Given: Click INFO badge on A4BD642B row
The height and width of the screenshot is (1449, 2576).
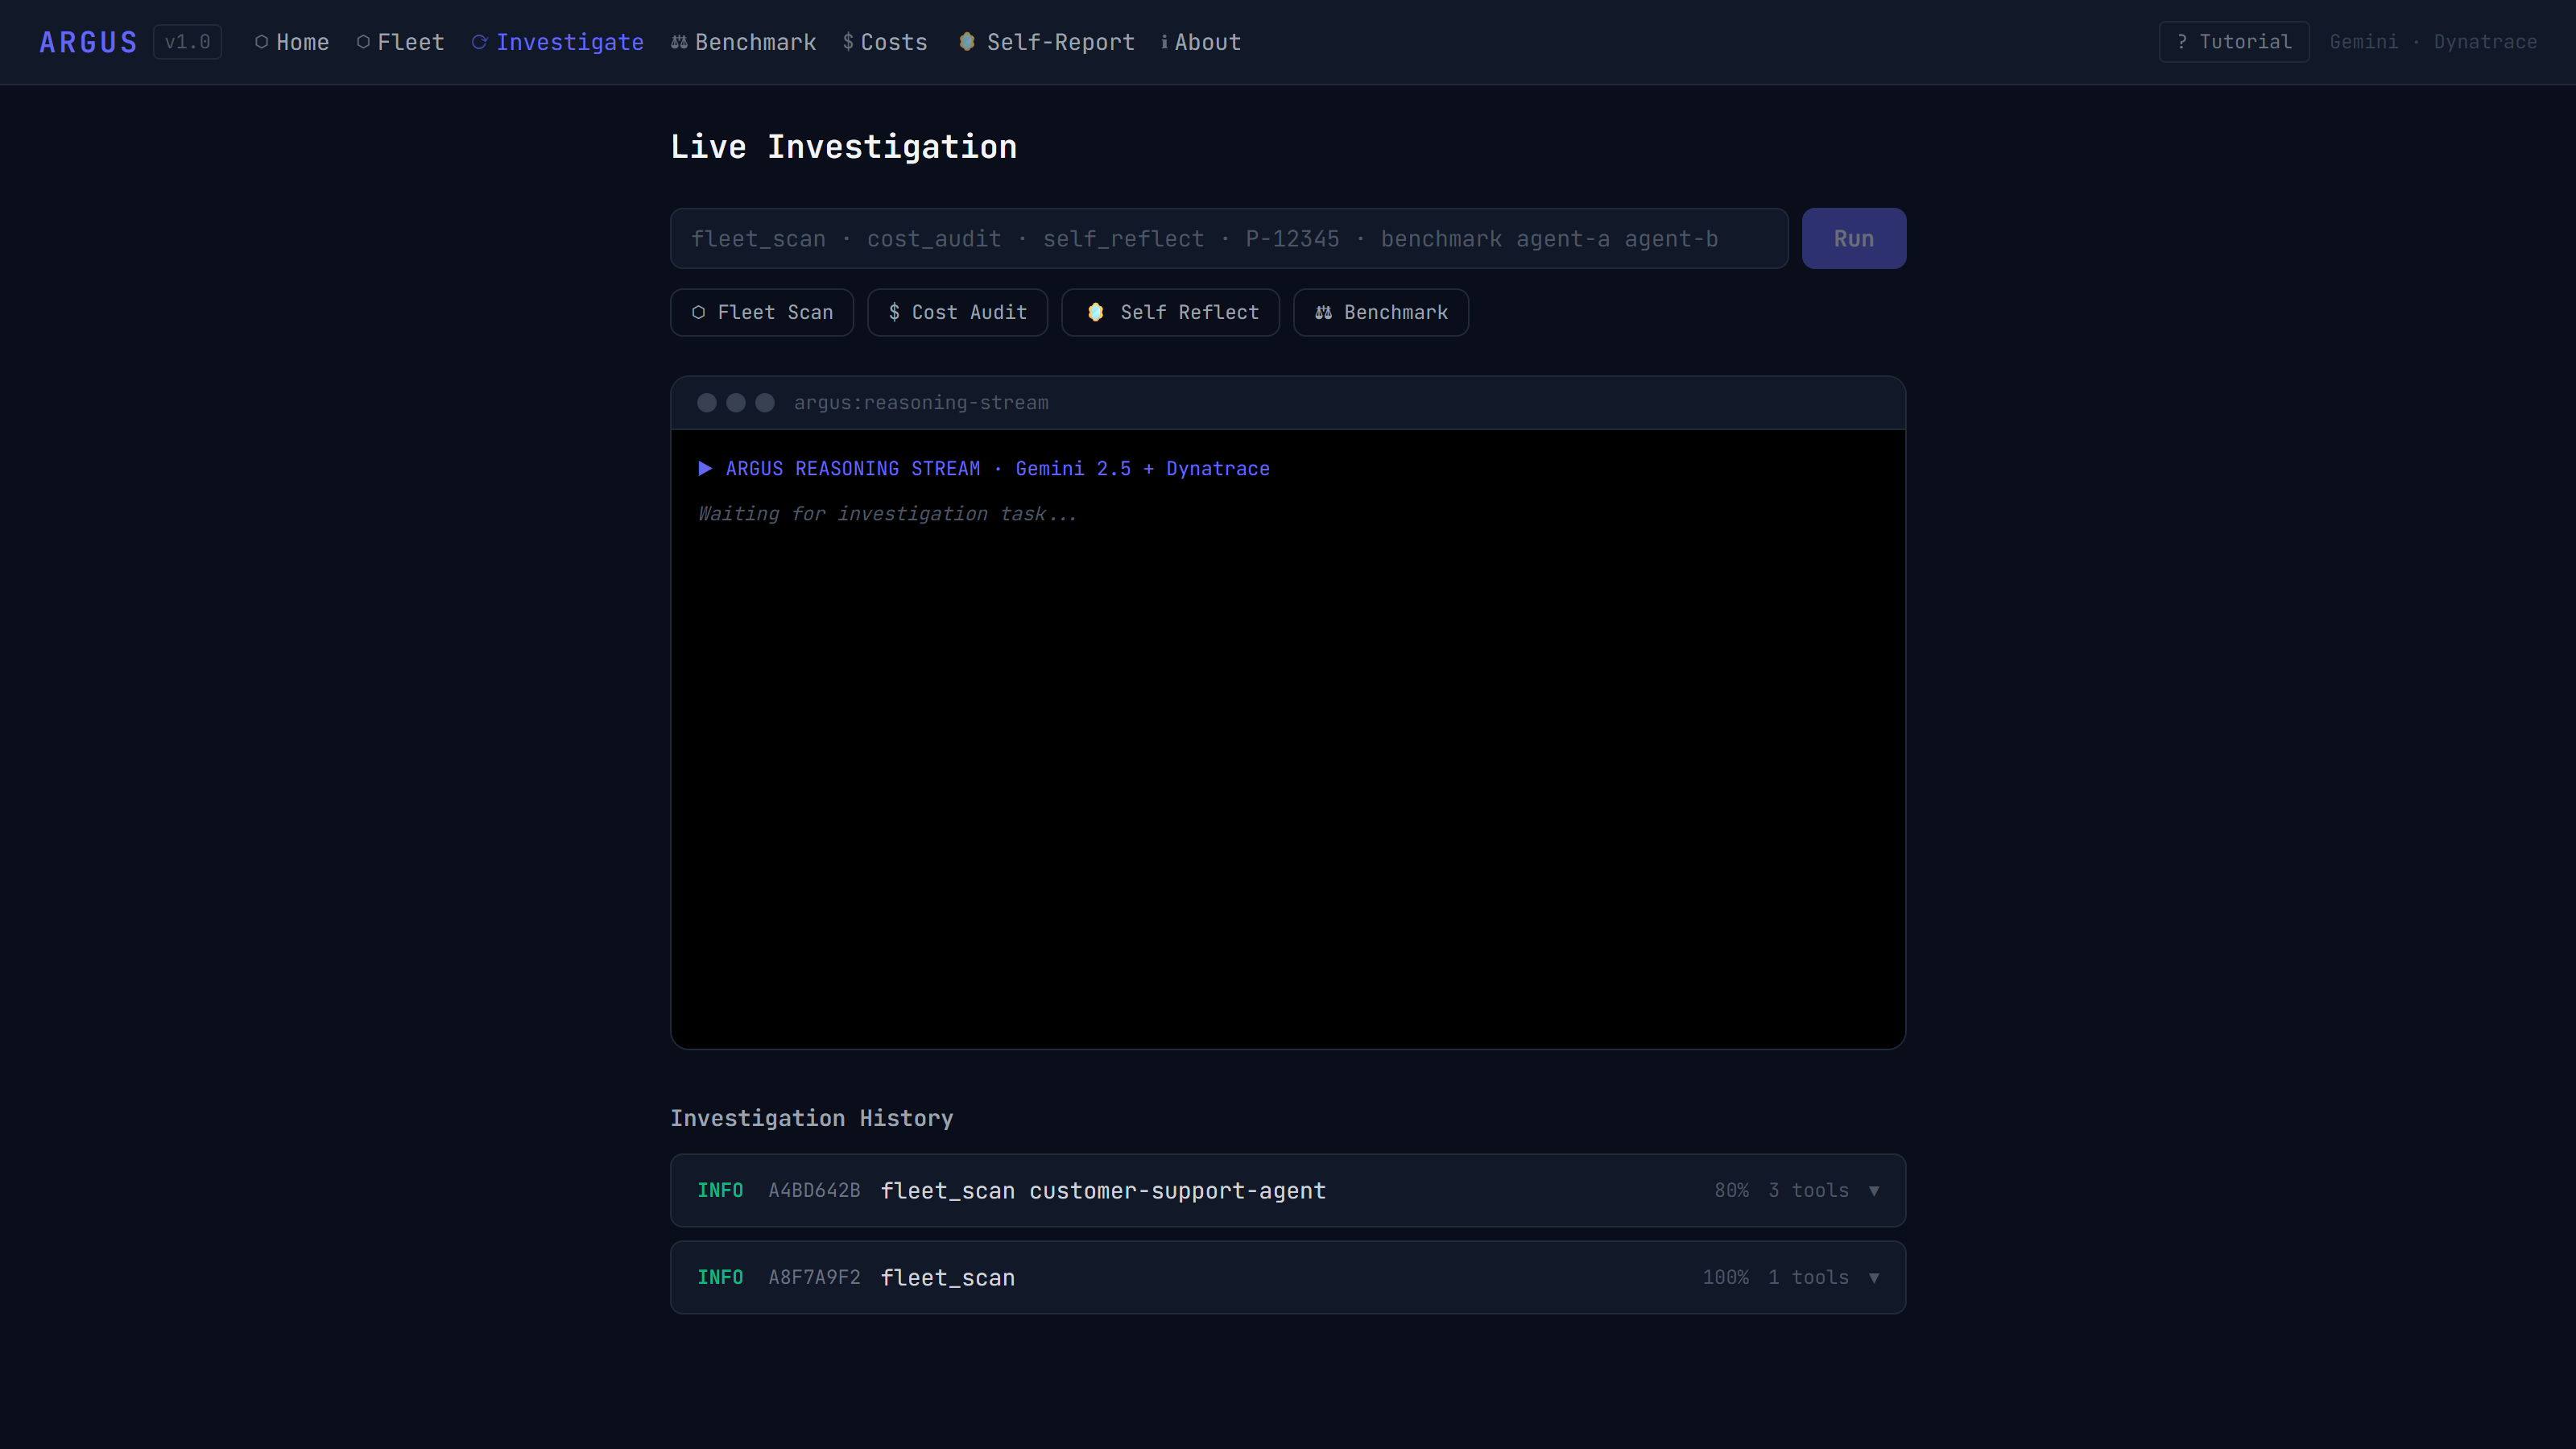Looking at the screenshot, I should [x=720, y=1190].
